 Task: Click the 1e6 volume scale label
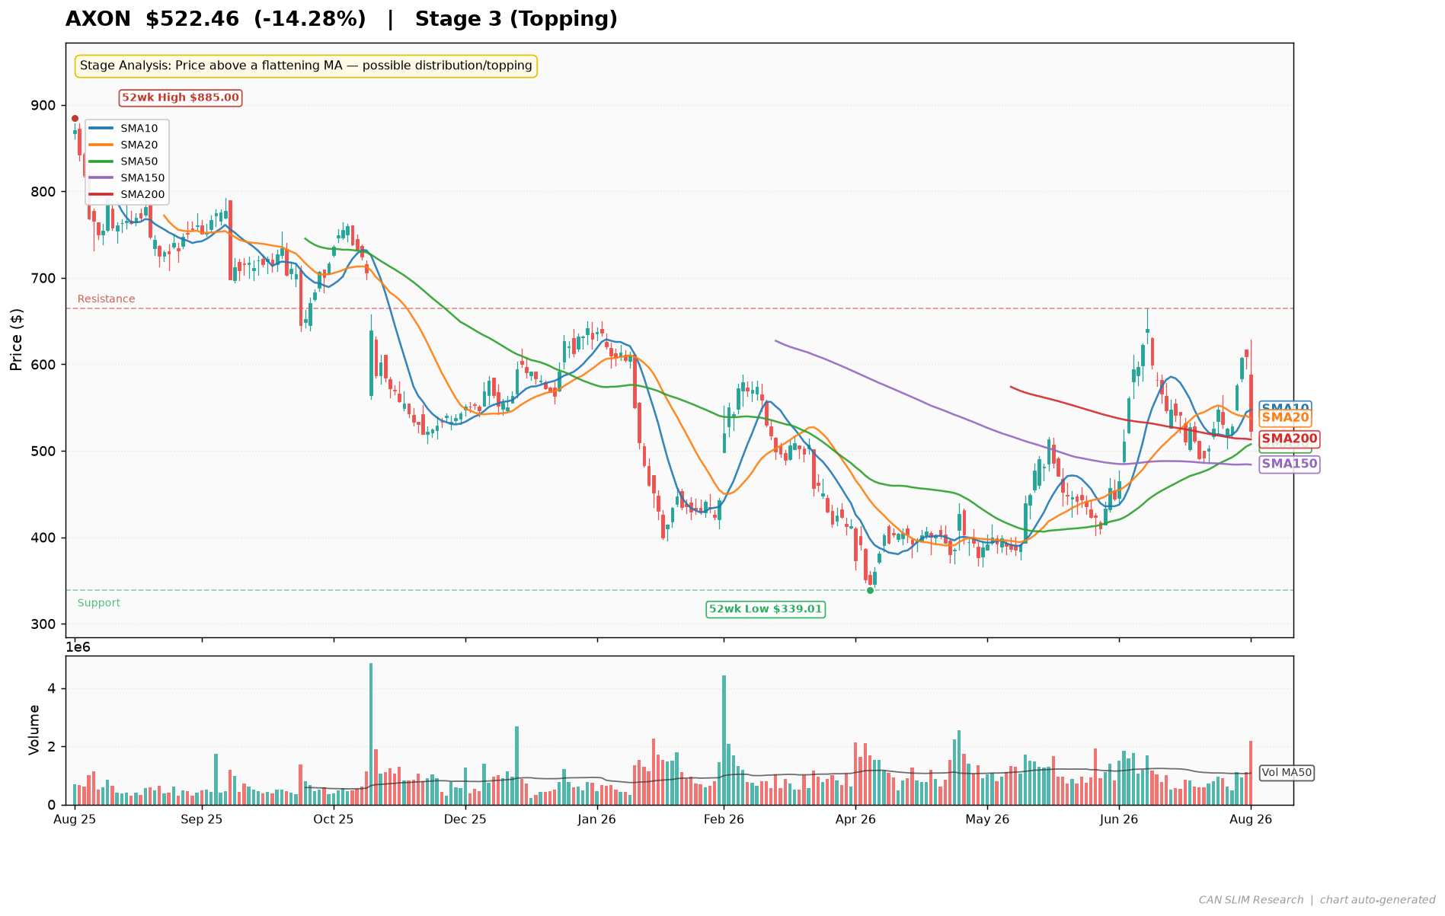pyautogui.click(x=79, y=647)
